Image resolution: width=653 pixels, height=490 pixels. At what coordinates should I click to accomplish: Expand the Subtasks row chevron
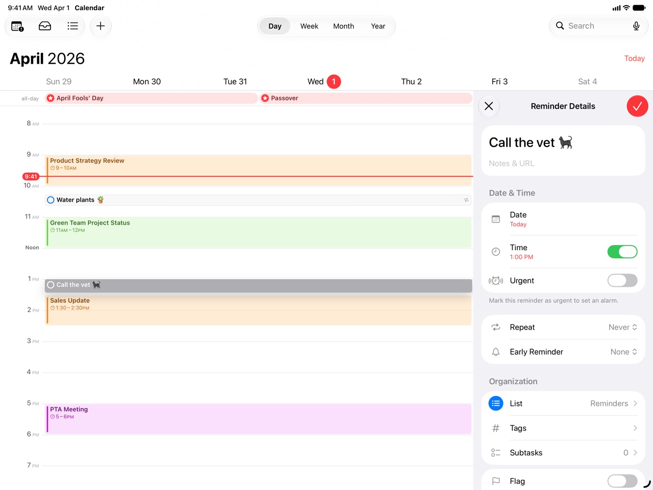click(635, 453)
